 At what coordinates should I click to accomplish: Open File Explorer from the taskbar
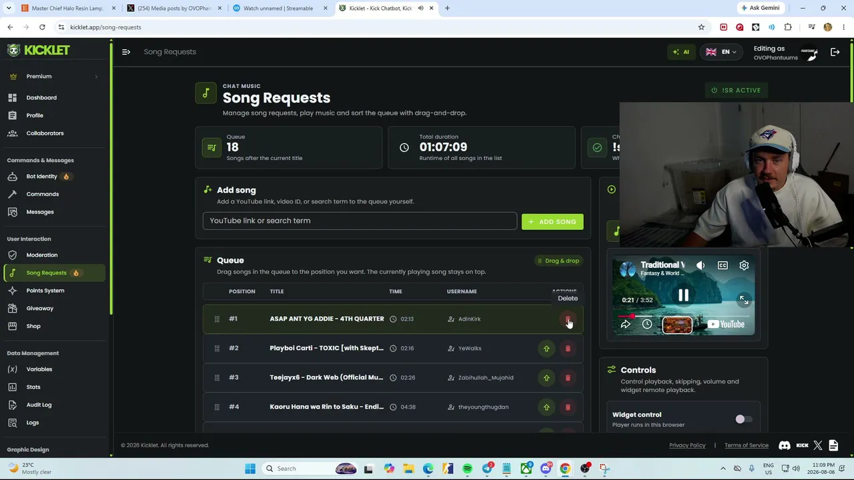click(408, 469)
